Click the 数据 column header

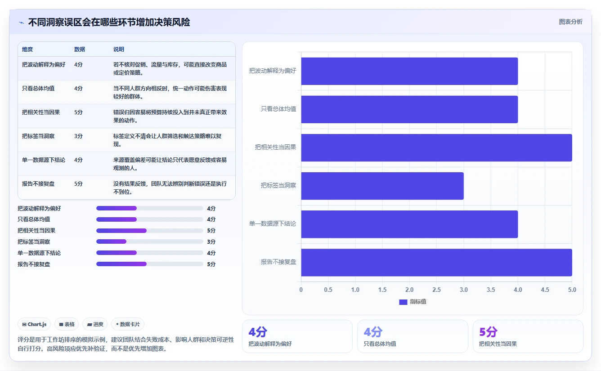(x=80, y=49)
